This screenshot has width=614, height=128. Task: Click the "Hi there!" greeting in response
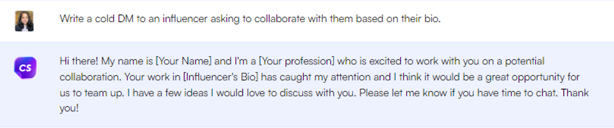79,61
